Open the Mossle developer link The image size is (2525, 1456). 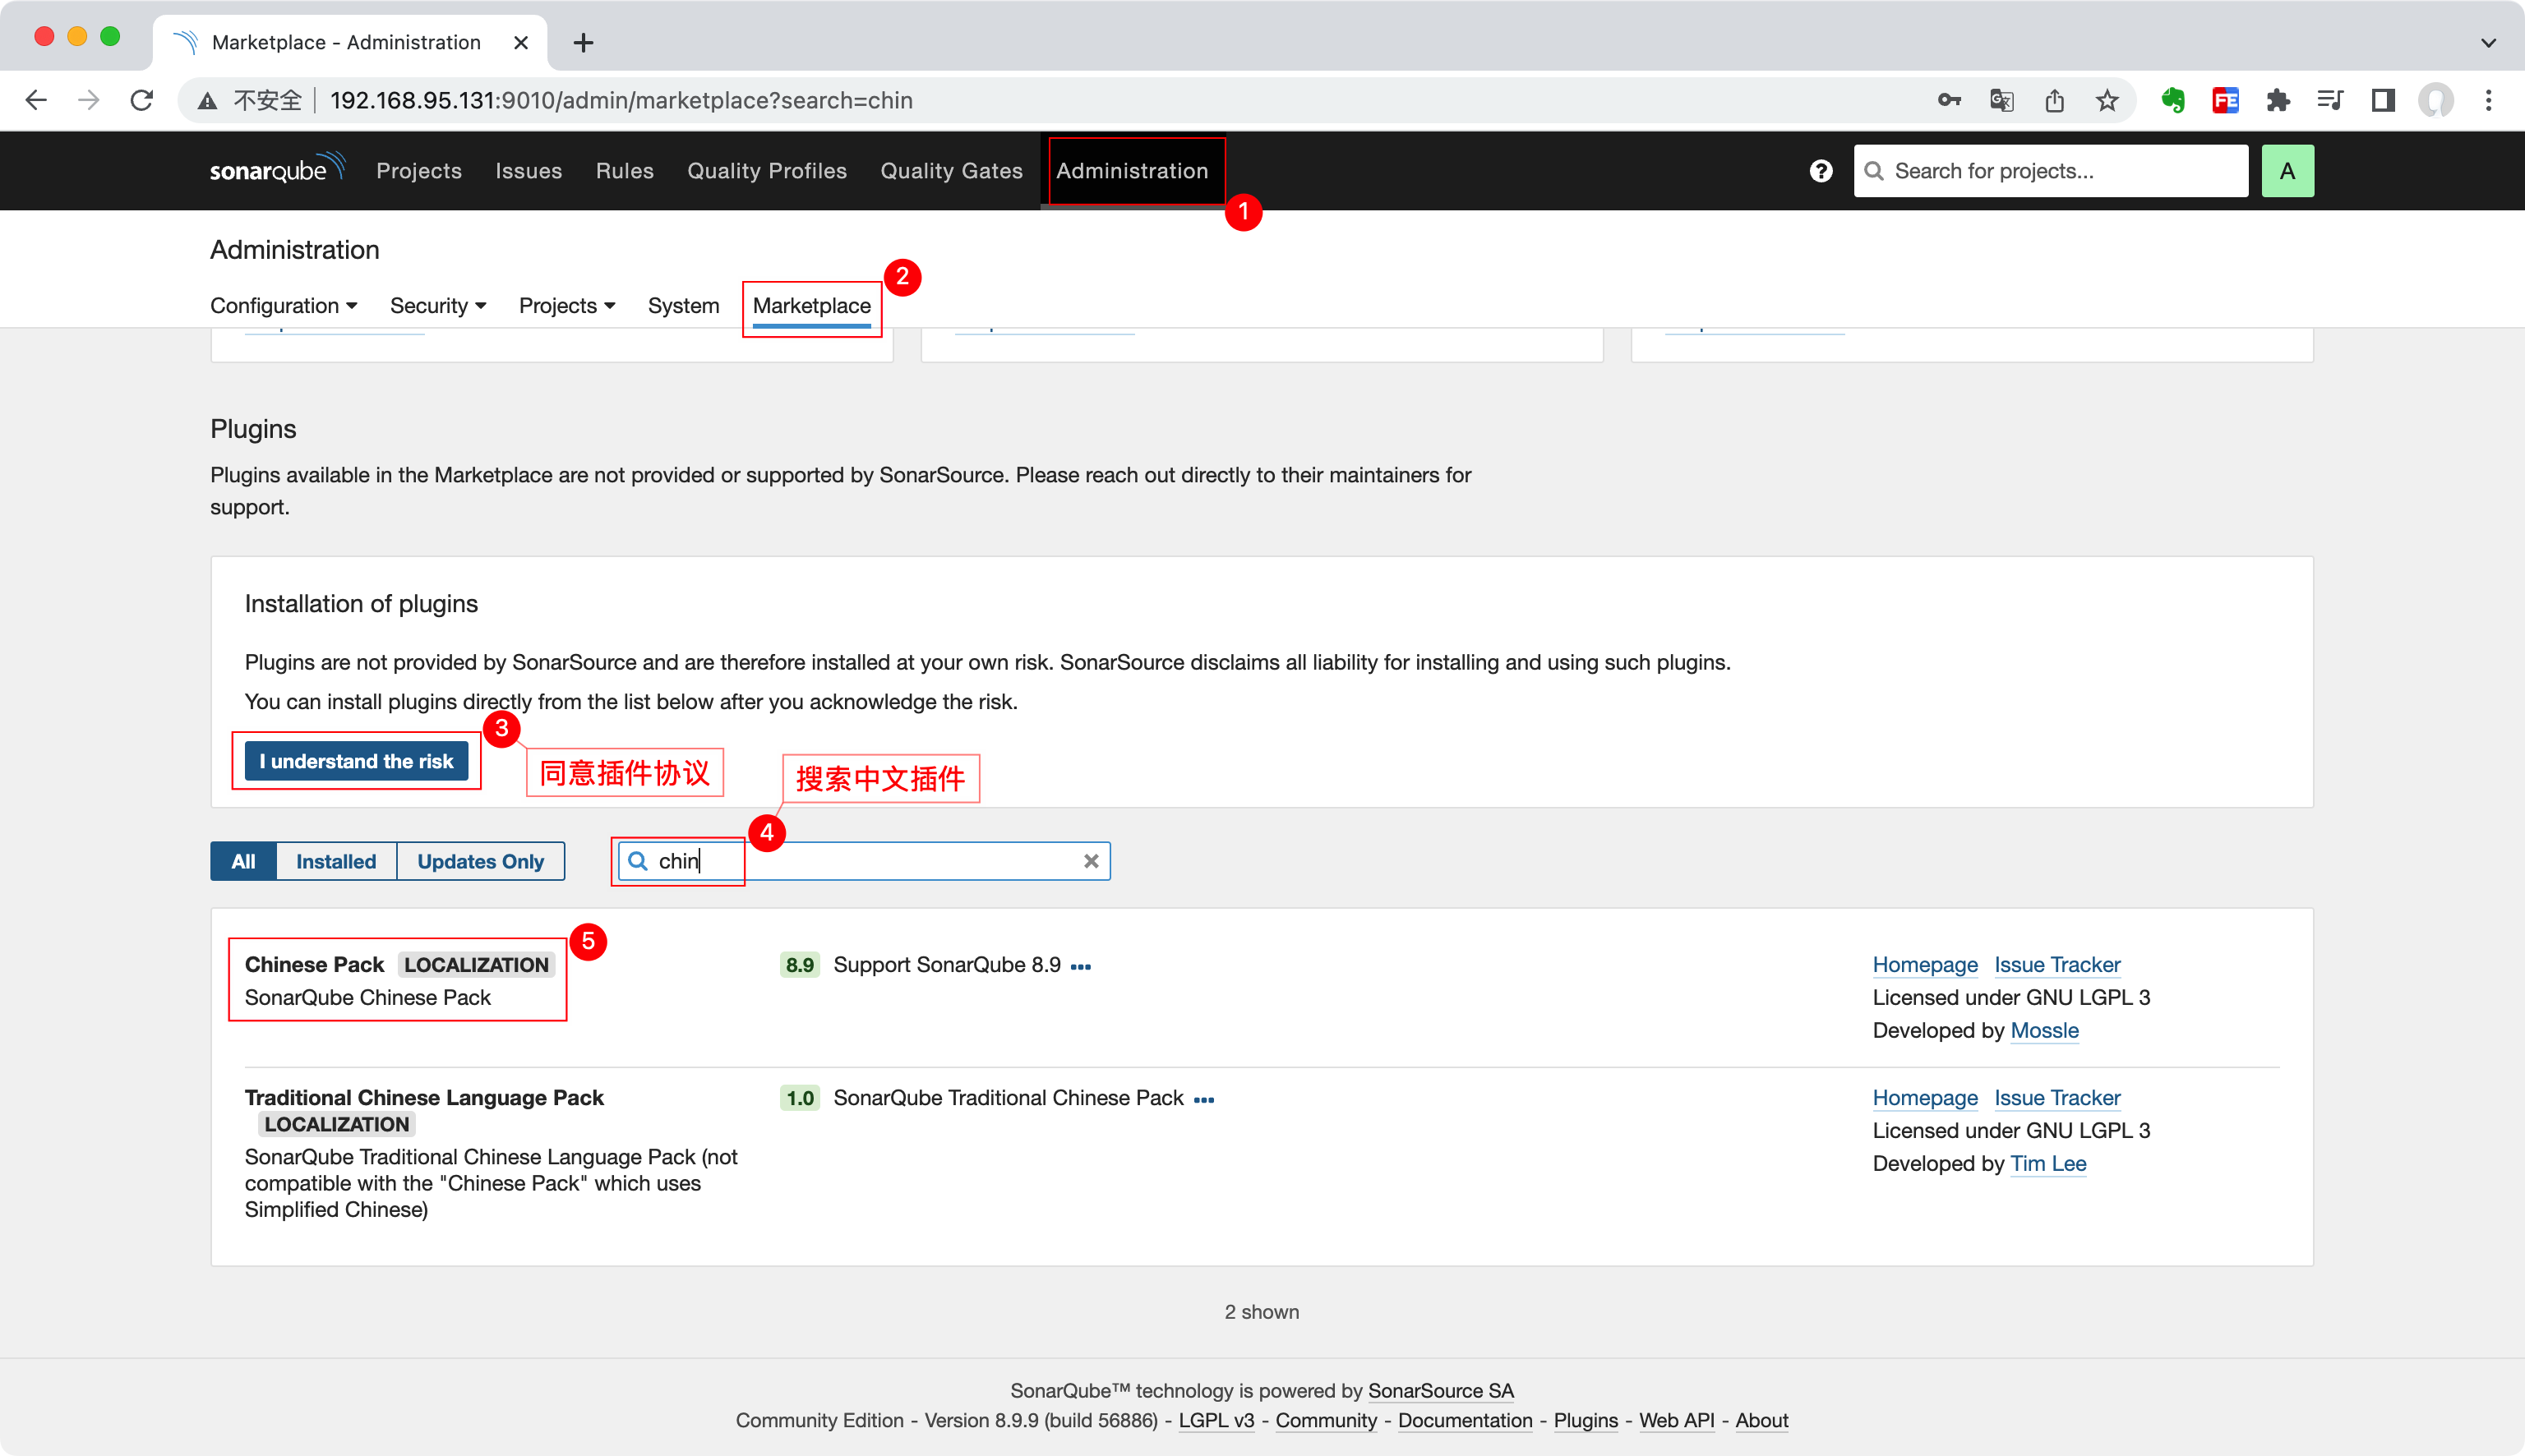tap(2043, 1030)
